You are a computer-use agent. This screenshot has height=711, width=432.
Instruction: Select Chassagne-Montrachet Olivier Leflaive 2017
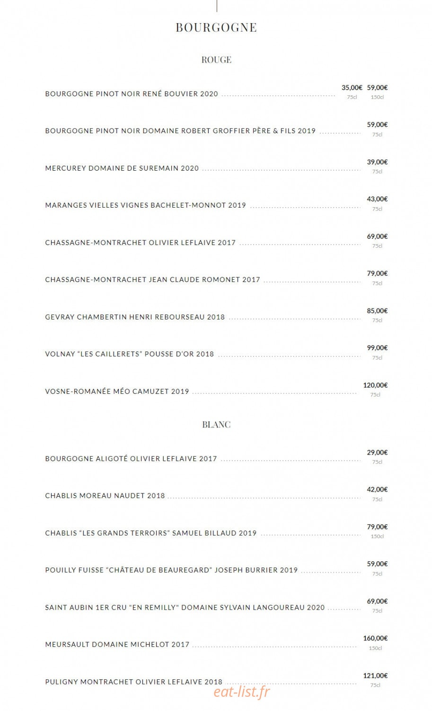pos(141,243)
